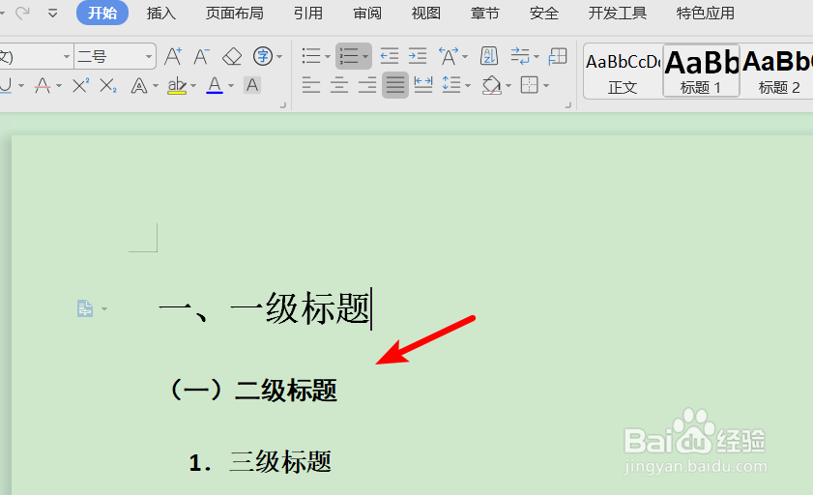This screenshot has width=813, height=495.
Task: Switch to the 开始 tab
Action: pos(102,13)
